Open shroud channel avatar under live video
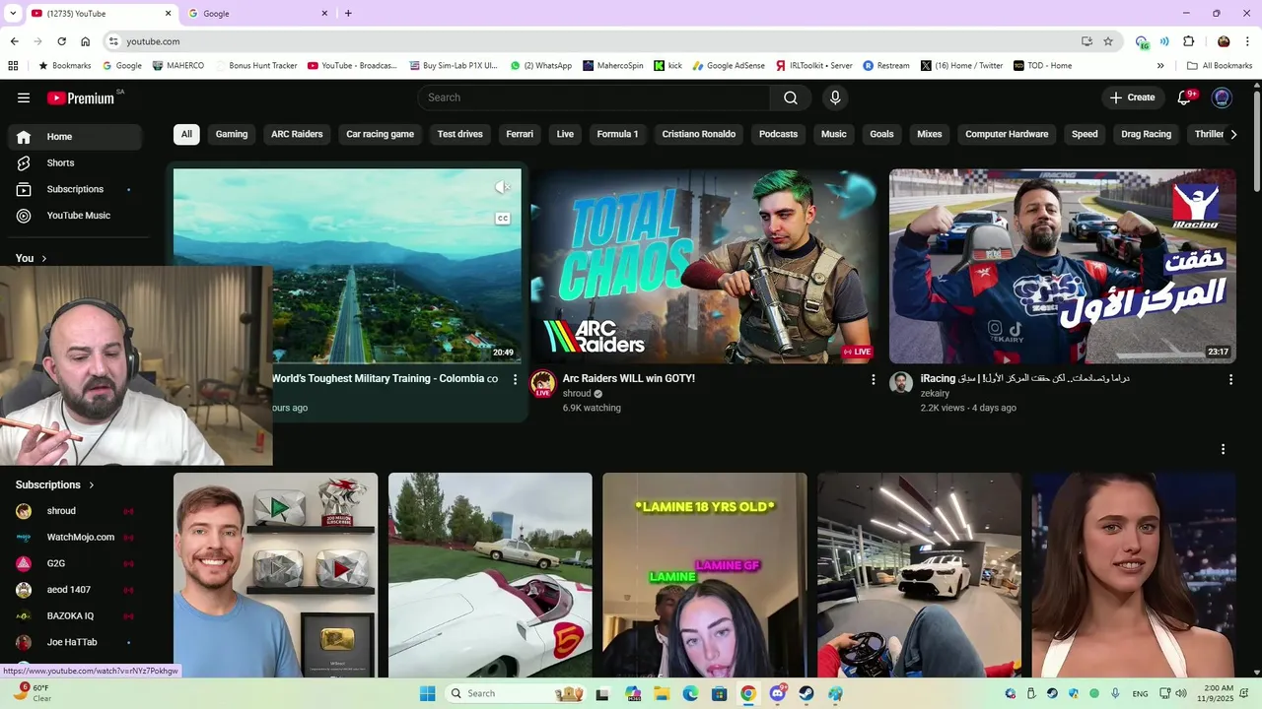Screen dimensions: 1262x709 (542, 384)
